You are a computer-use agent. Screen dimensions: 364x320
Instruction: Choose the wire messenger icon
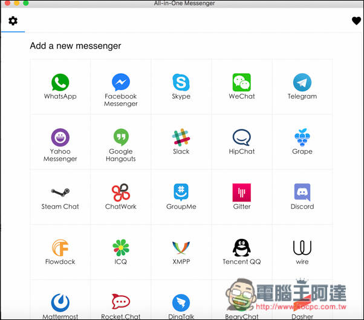(x=302, y=247)
